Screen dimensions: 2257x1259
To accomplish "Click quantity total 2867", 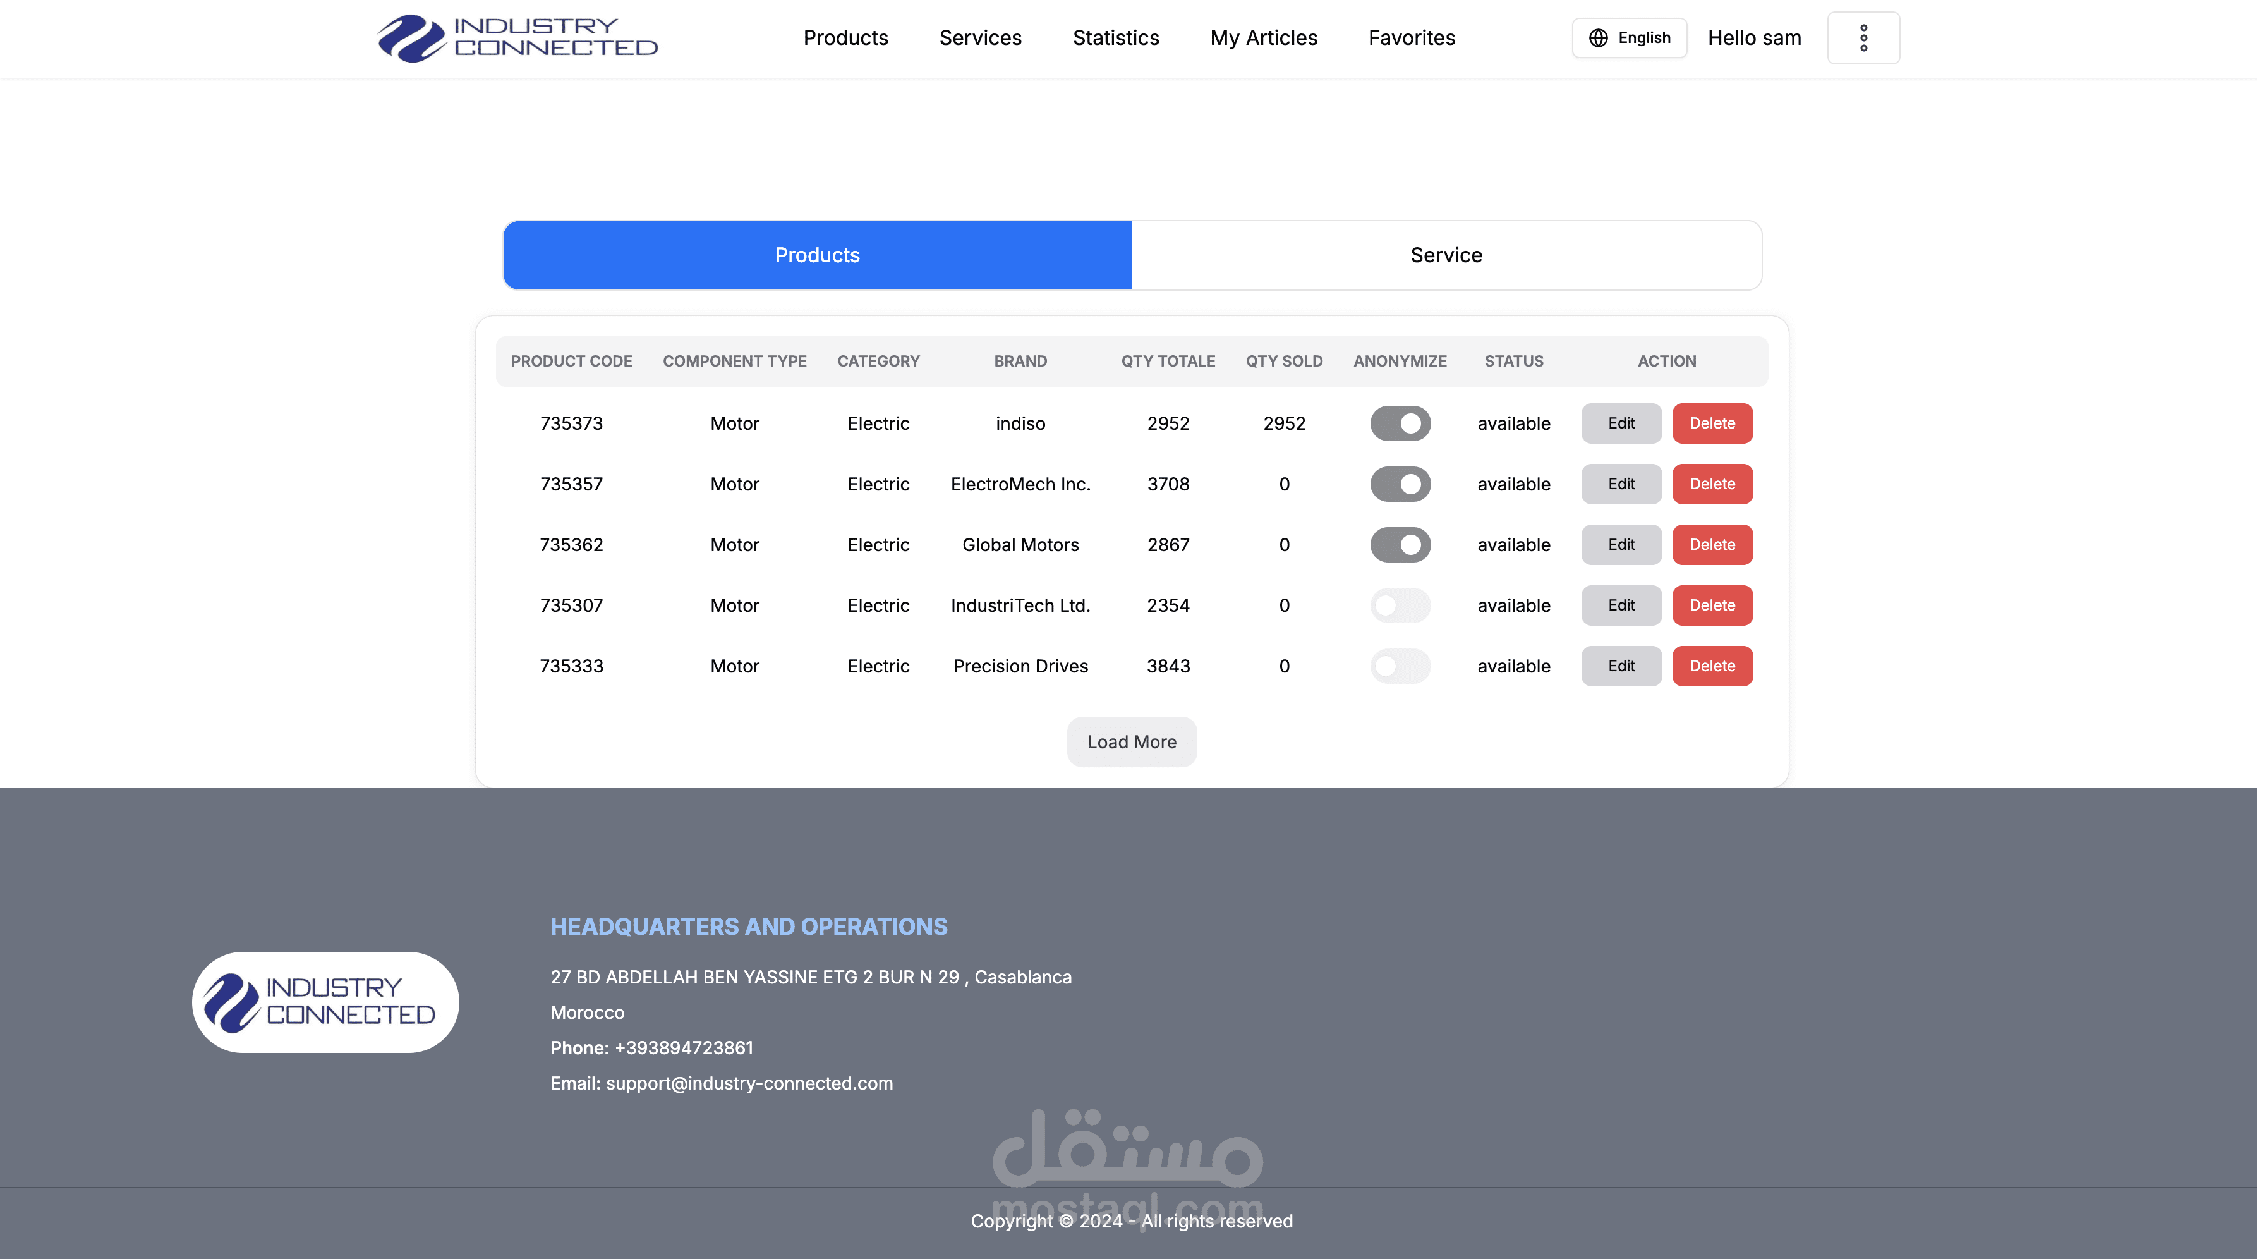I will point(1168,544).
